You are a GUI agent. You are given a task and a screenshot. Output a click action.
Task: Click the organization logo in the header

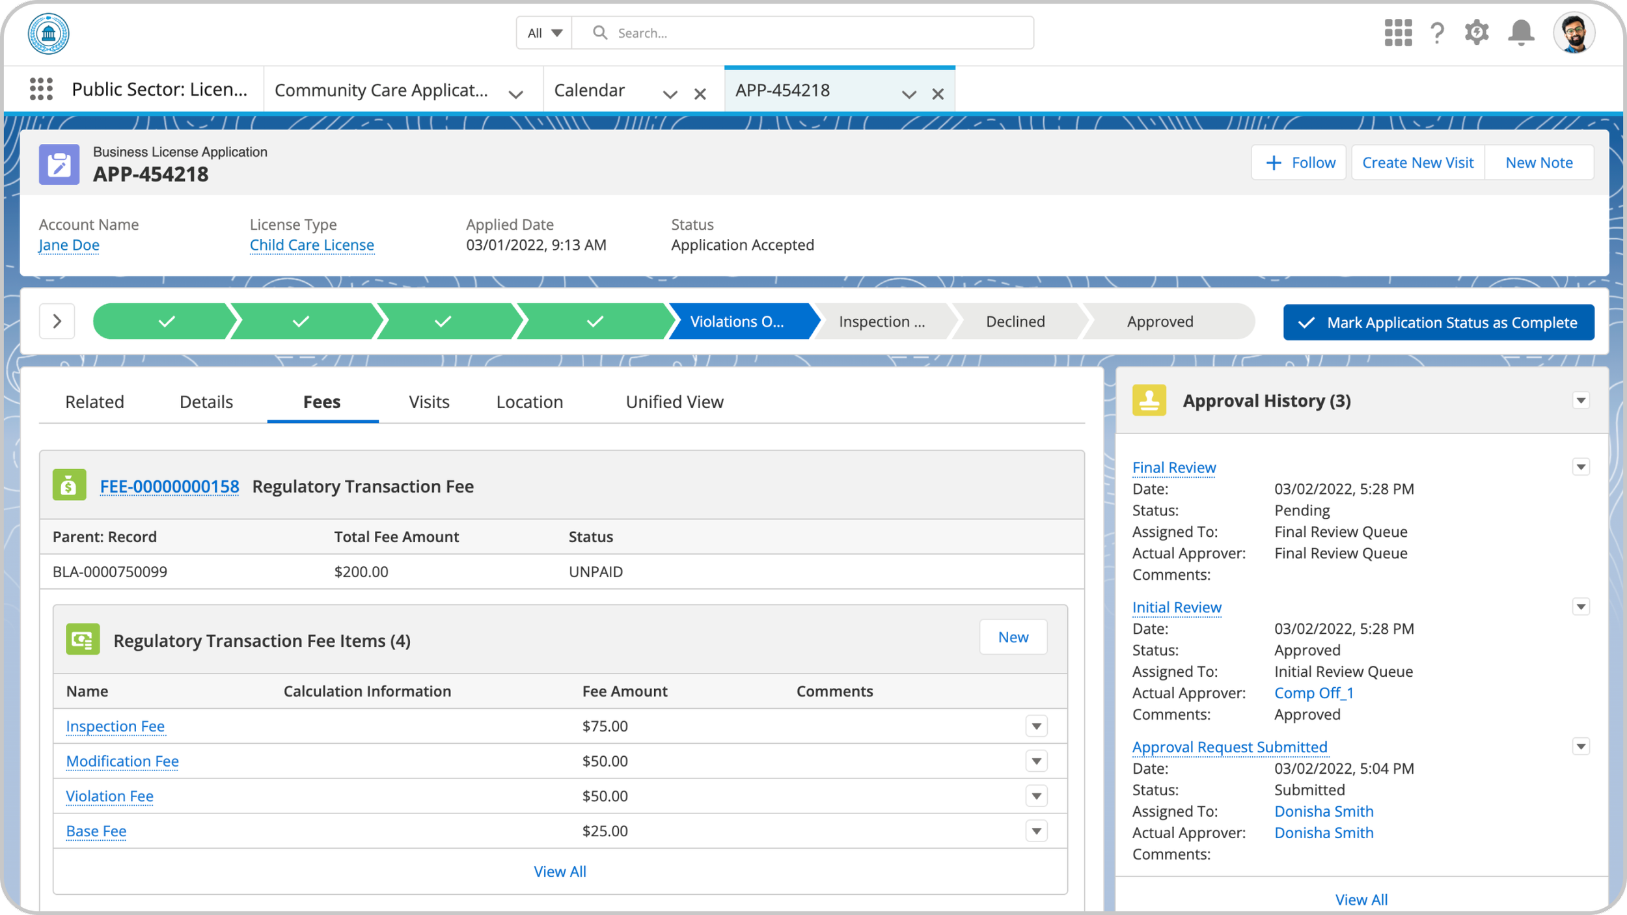(49, 33)
